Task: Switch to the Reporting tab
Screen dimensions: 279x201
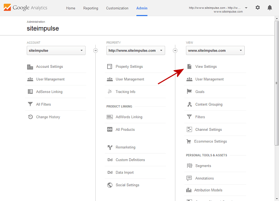Action: 91,8
